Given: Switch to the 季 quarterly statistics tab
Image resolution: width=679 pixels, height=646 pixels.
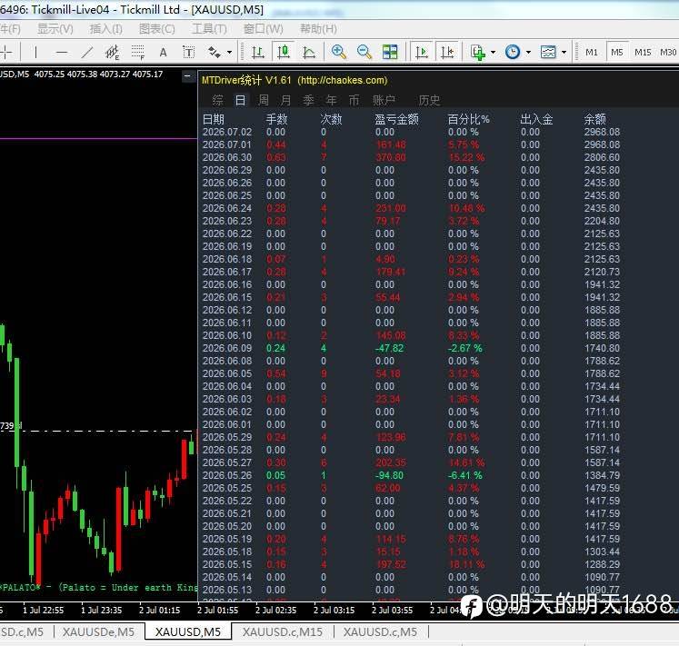Looking at the screenshot, I should tap(308, 101).
